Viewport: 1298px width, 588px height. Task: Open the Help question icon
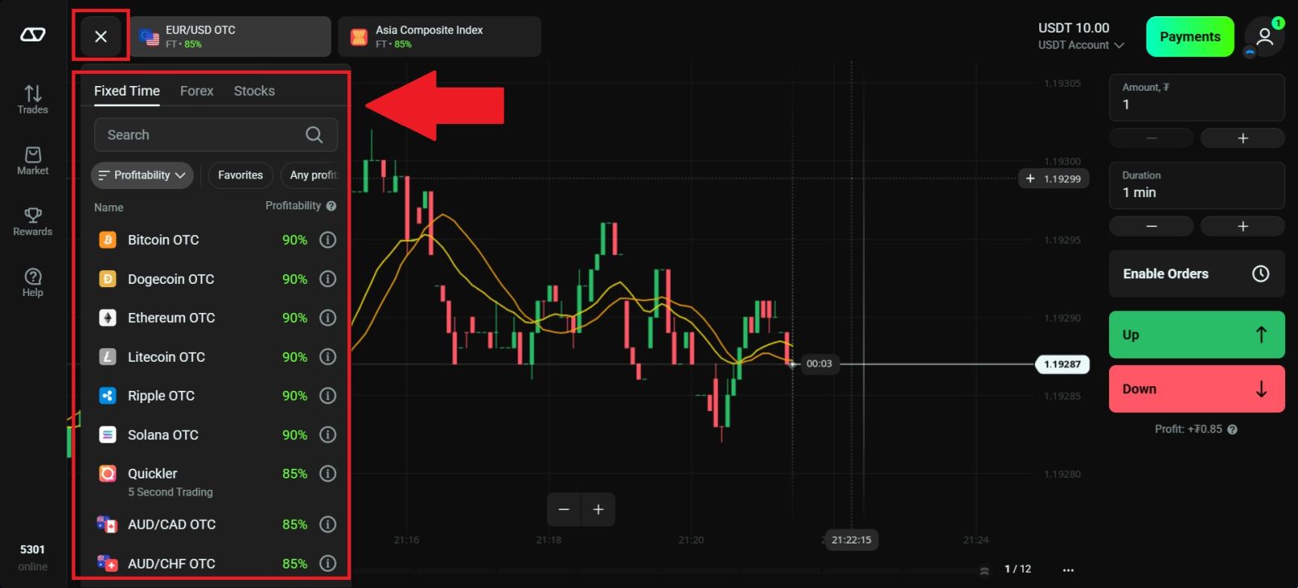coord(32,282)
